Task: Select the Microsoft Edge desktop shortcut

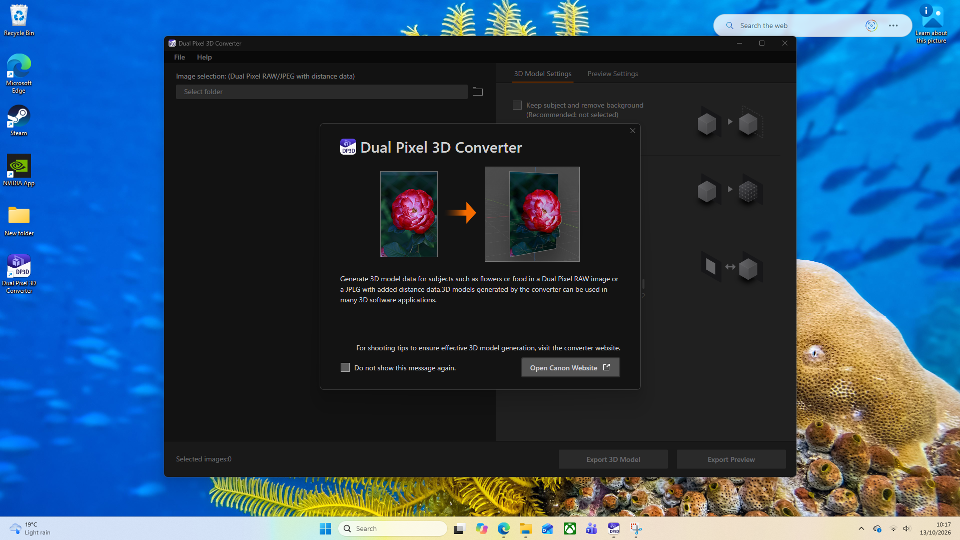Action: (19, 74)
